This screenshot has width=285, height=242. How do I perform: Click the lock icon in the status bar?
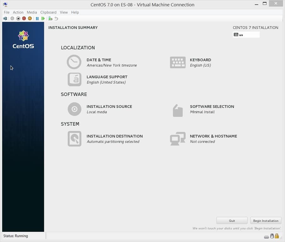coord(276,236)
